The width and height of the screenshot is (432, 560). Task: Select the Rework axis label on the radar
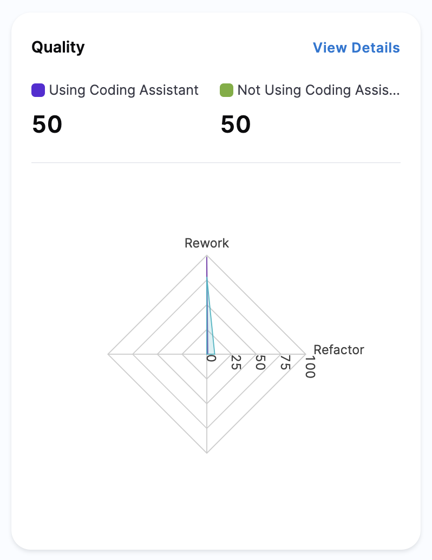(x=207, y=243)
